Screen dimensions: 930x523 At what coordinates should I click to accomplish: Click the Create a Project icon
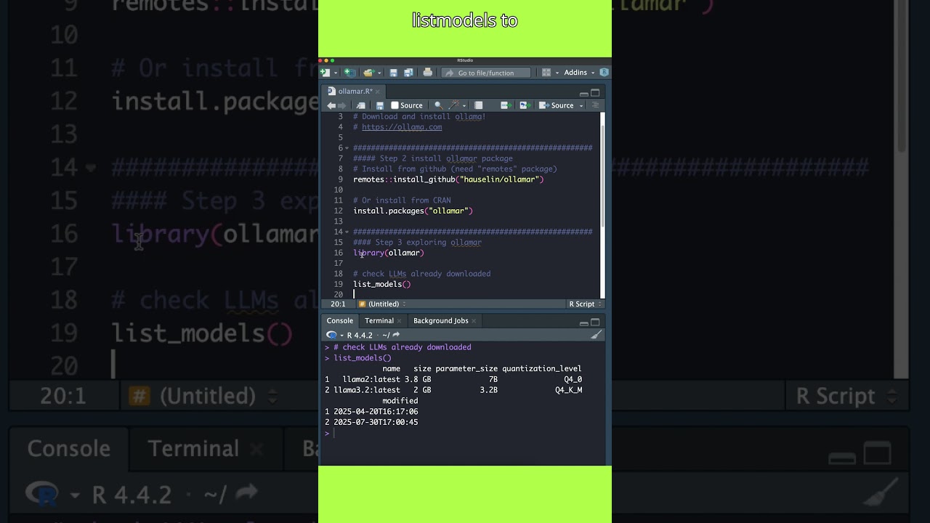click(349, 73)
